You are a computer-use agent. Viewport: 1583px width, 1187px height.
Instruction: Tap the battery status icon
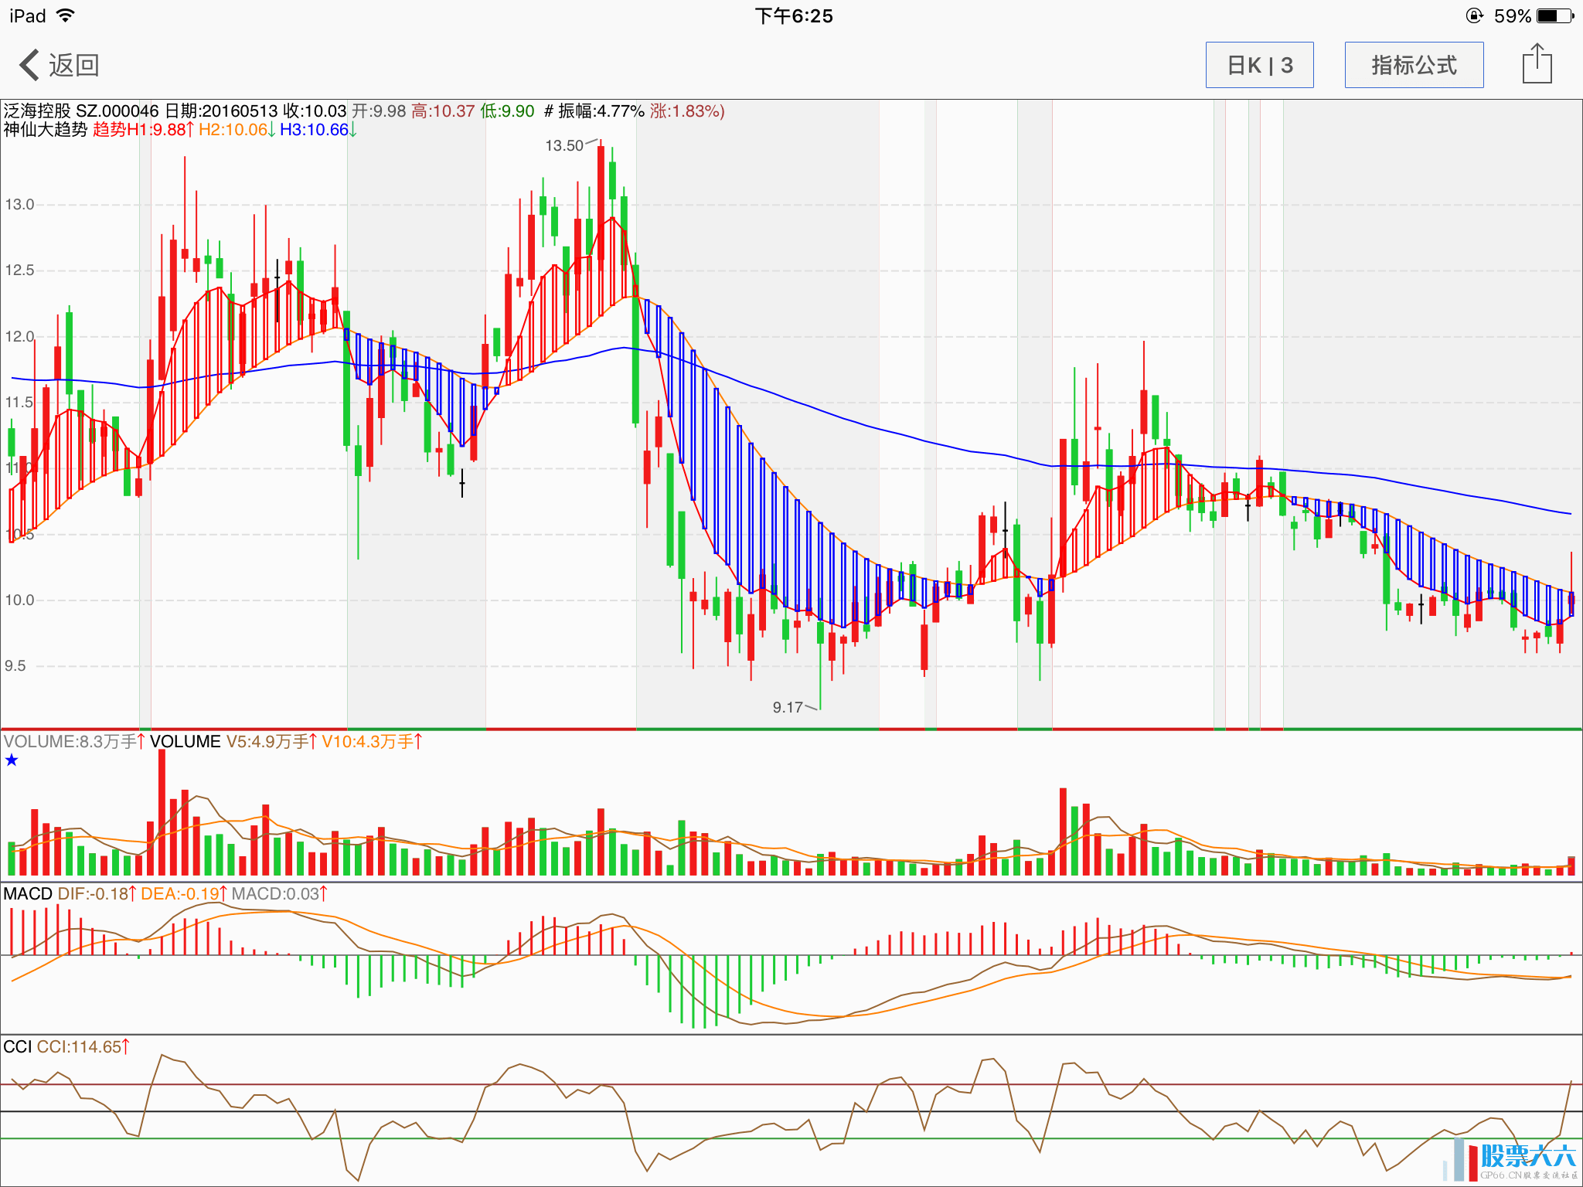[x=1556, y=15]
